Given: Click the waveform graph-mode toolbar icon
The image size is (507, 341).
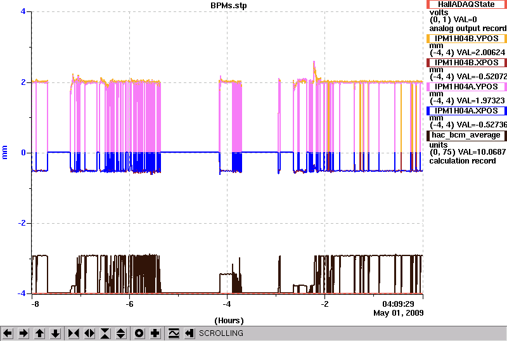Looking at the screenshot, I should coord(174,333).
